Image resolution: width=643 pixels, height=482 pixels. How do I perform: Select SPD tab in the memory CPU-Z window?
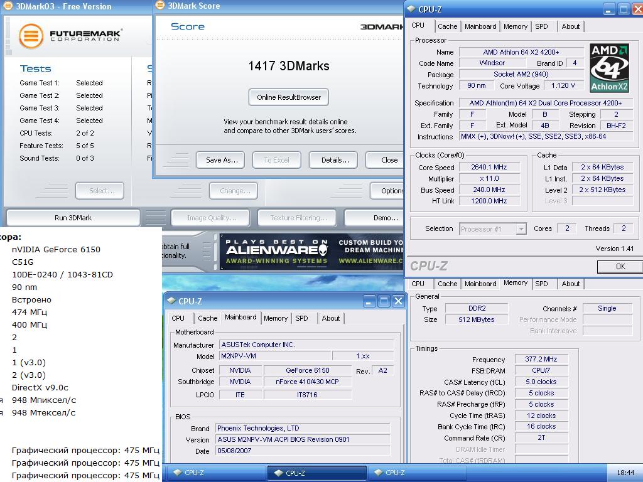[541, 284]
